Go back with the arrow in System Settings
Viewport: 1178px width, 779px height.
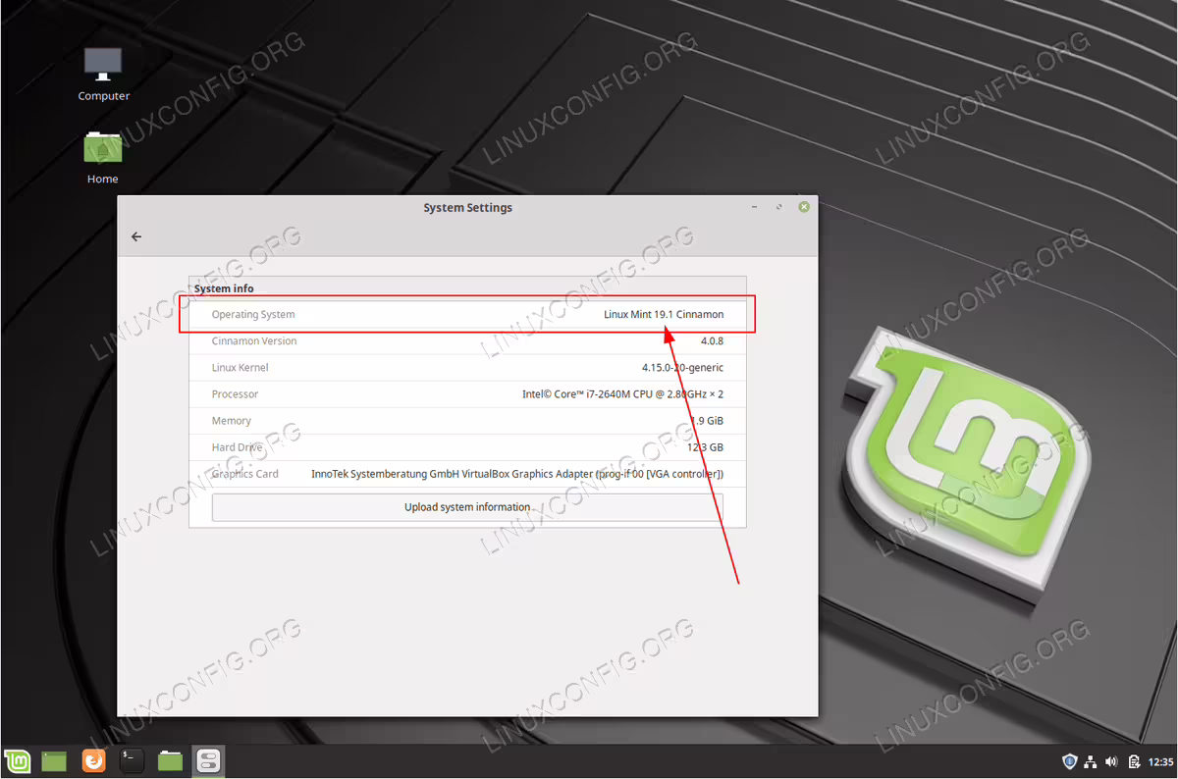pyautogui.click(x=136, y=236)
